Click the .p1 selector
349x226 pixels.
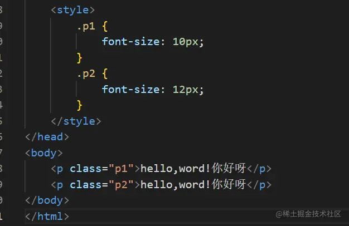pos(86,27)
